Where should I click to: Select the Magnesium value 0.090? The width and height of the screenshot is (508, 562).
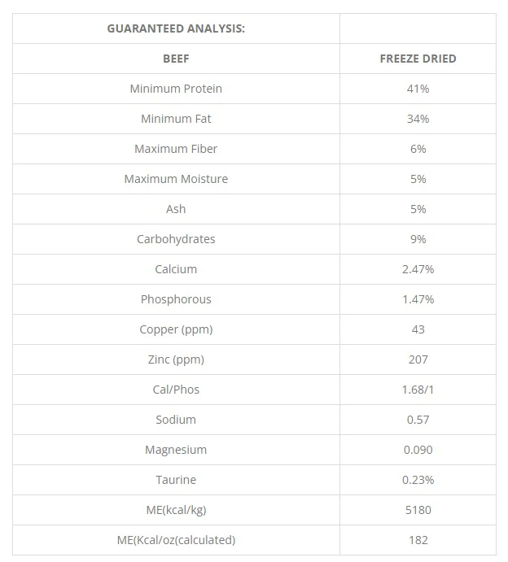tap(418, 451)
